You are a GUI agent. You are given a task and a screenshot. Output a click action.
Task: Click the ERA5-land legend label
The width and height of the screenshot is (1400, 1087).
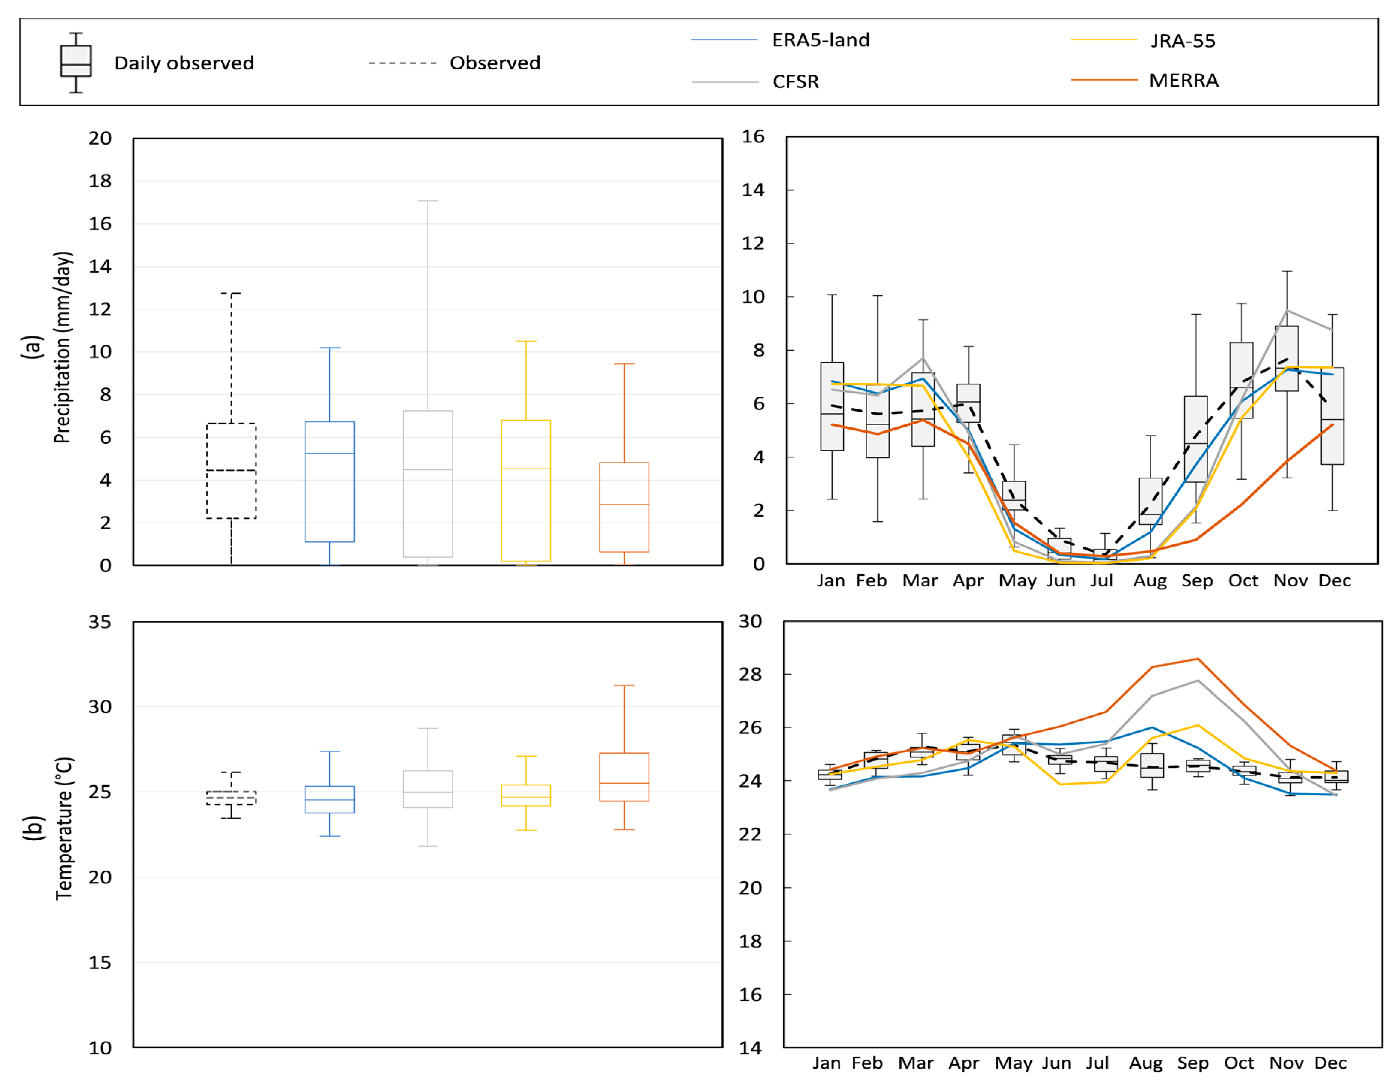tap(821, 40)
